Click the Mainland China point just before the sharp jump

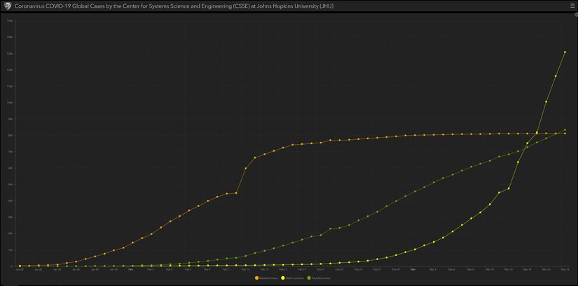(x=236, y=192)
